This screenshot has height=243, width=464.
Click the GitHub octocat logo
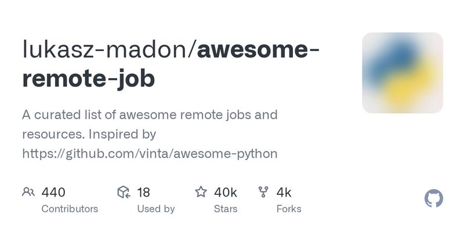coord(433,198)
